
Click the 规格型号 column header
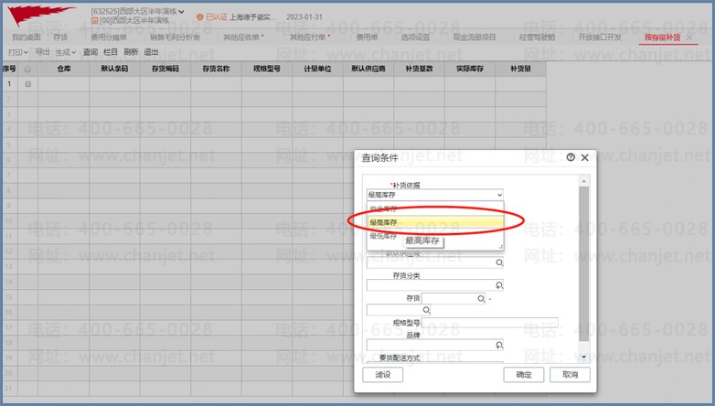point(267,69)
